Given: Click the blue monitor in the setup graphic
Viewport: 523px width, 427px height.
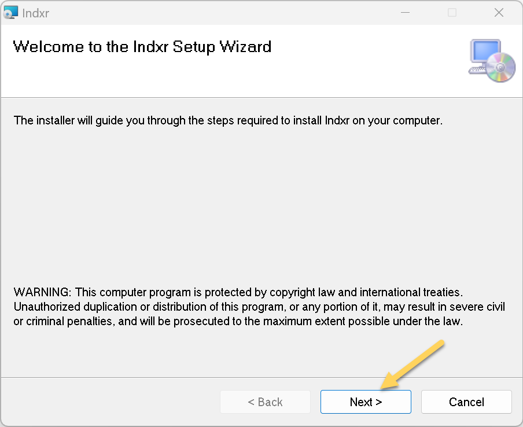Looking at the screenshot, I should [485, 51].
